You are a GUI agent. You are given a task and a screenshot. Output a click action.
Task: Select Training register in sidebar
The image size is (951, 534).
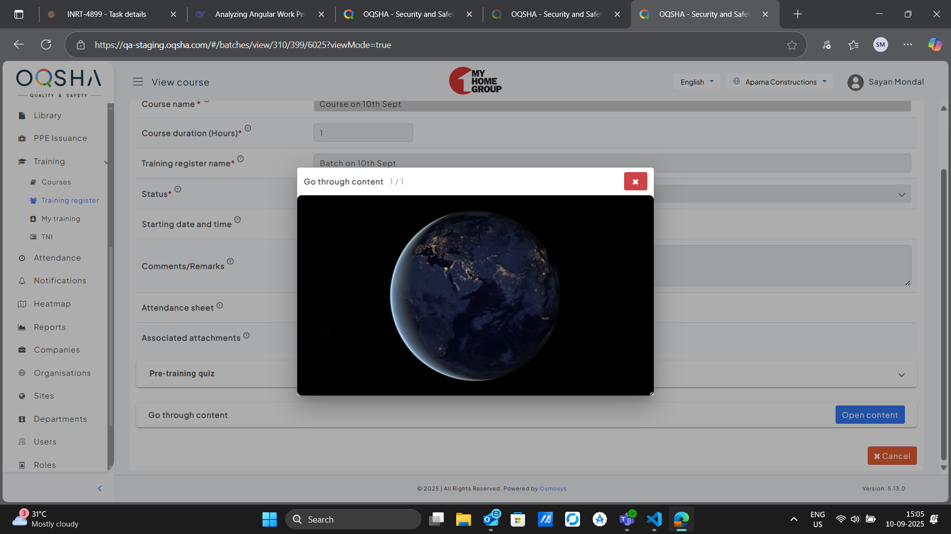tap(70, 200)
